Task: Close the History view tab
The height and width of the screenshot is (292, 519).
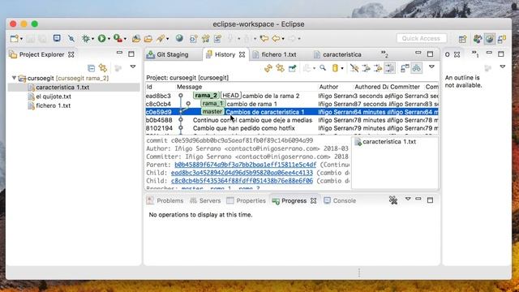Action: coord(242,54)
